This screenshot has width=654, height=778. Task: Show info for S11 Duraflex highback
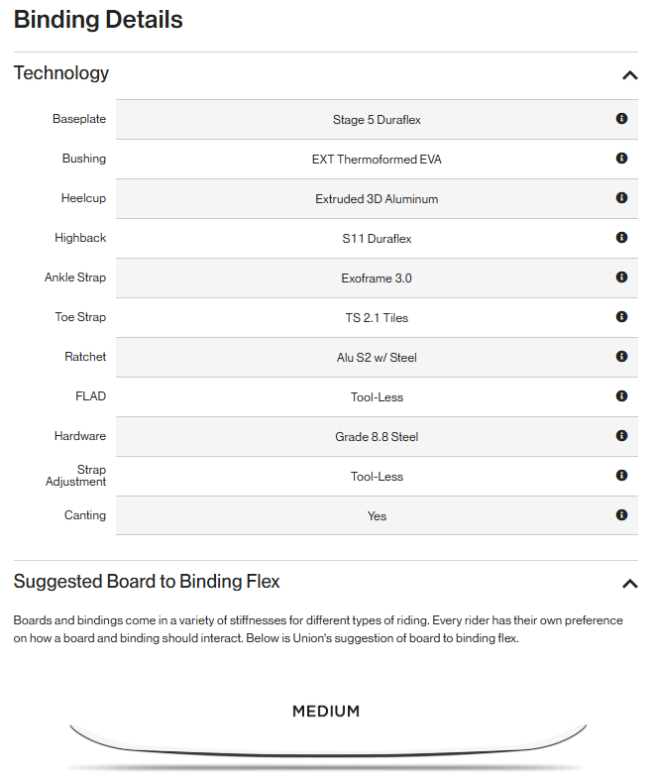(x=621, y=238)
